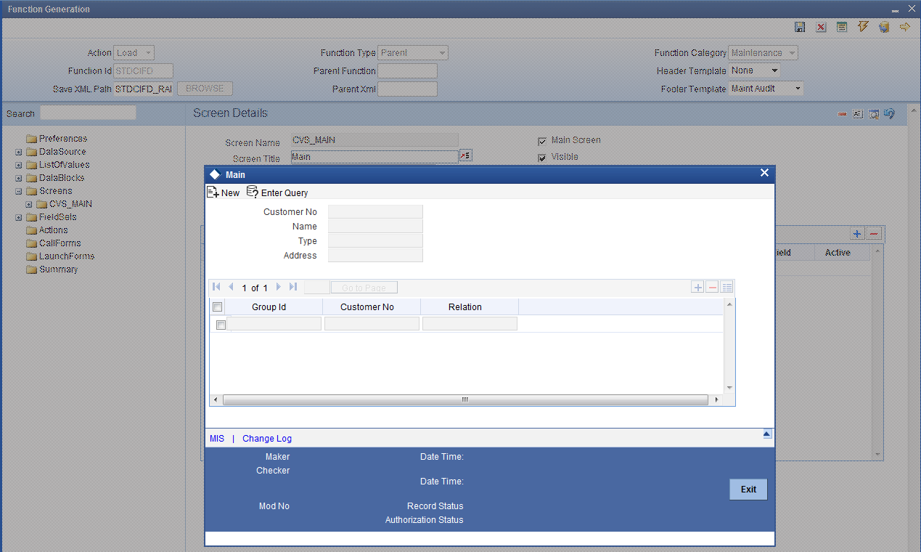Click the Name input field

pos(375,227)
